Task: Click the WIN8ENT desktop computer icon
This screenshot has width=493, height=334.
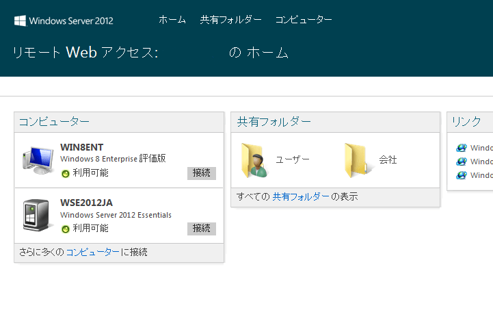Action: tap(38, 160)
